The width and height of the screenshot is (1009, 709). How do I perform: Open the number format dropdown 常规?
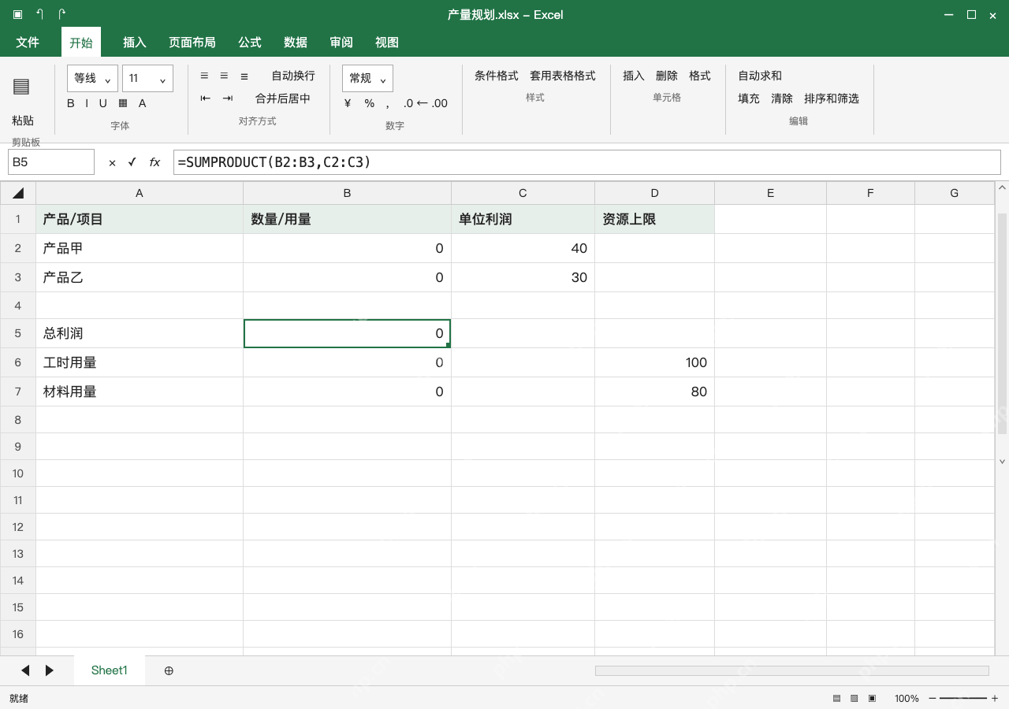[367, 78]
